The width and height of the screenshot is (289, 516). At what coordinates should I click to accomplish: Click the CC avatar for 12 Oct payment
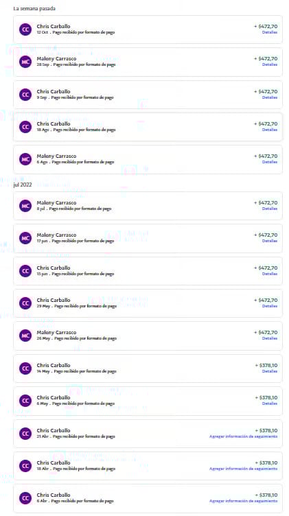25,30
